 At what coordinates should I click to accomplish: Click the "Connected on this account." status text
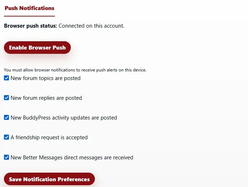91,26
